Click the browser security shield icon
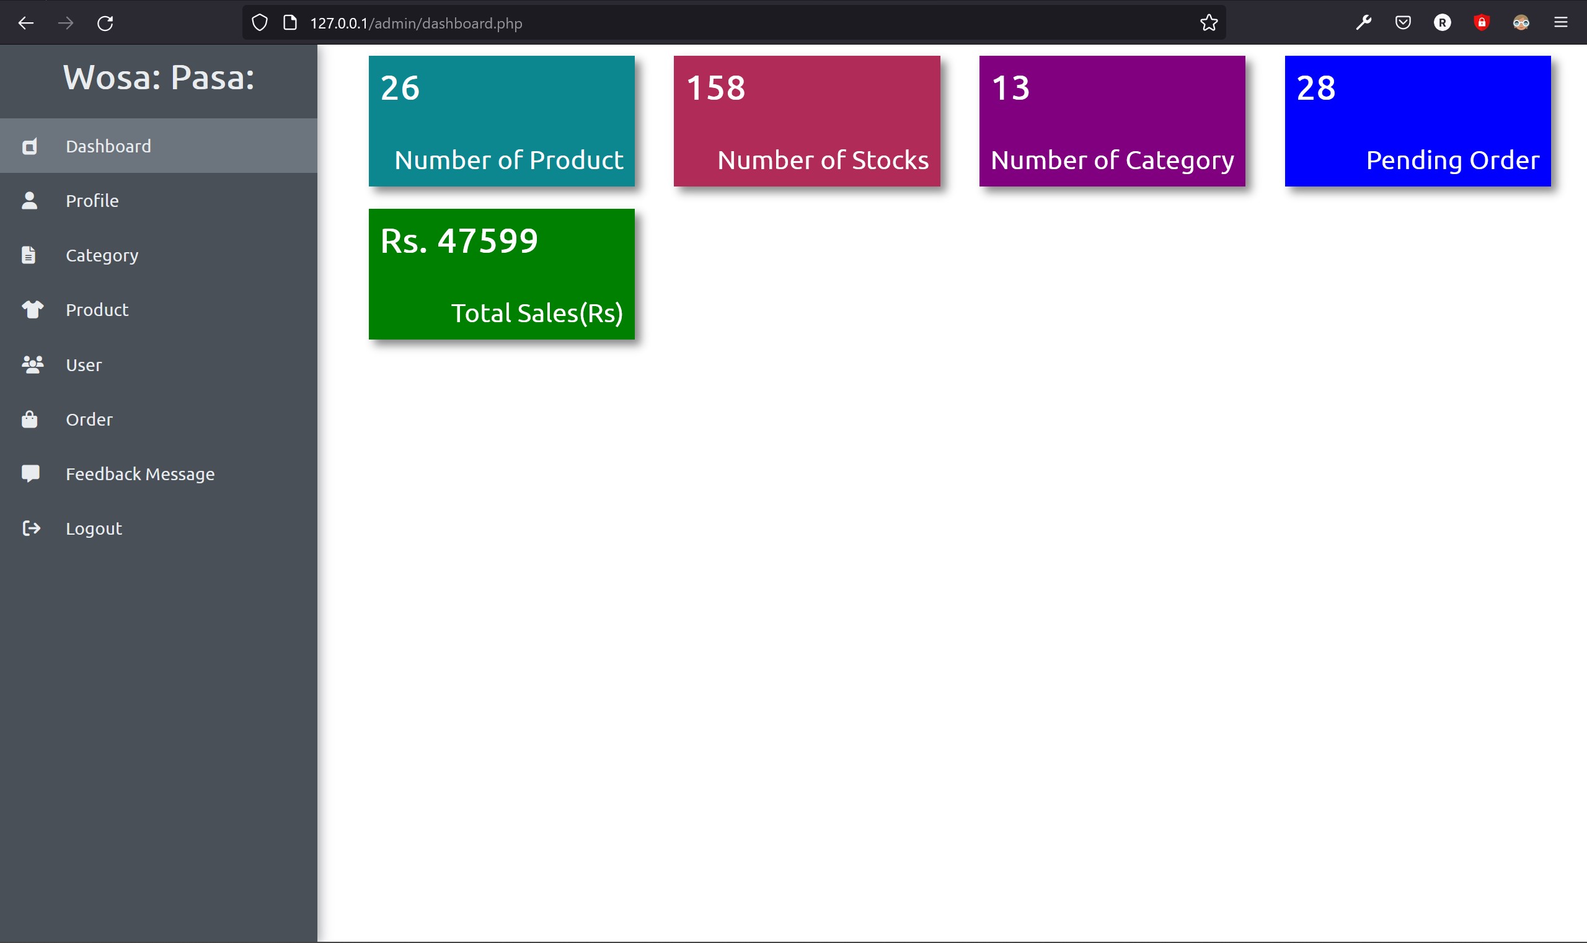 (260, 22)
